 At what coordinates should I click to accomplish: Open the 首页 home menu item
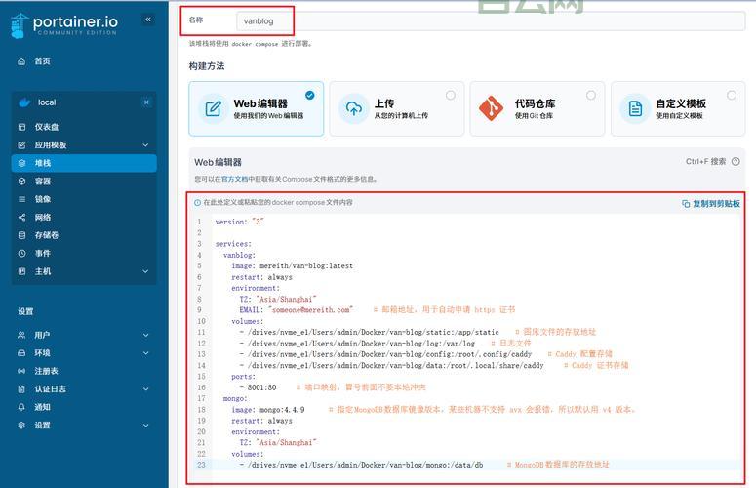[x=84, y=61]
